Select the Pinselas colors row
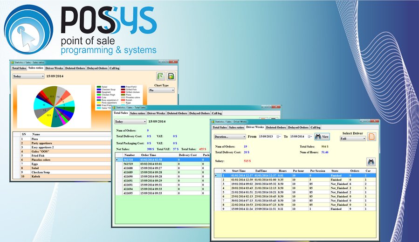 62,160
